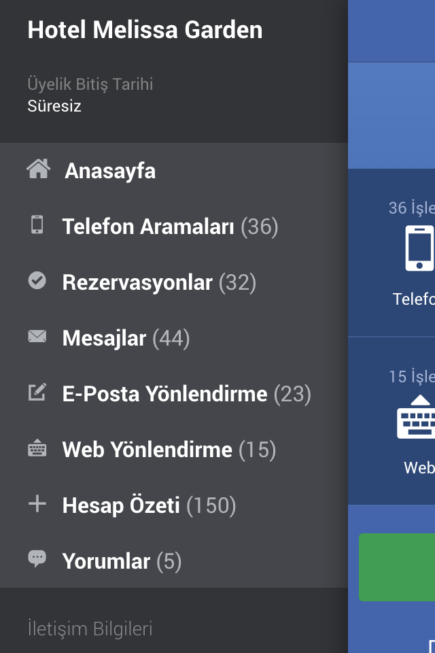
Task: Open Mesajlar (44) list
Action: (x=173, y=338)
